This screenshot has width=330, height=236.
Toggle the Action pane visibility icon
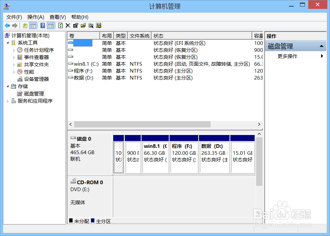tap(50, 25)
